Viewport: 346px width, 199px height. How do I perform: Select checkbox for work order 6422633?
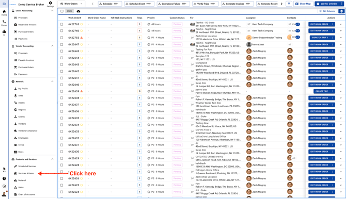pos(61,131)
